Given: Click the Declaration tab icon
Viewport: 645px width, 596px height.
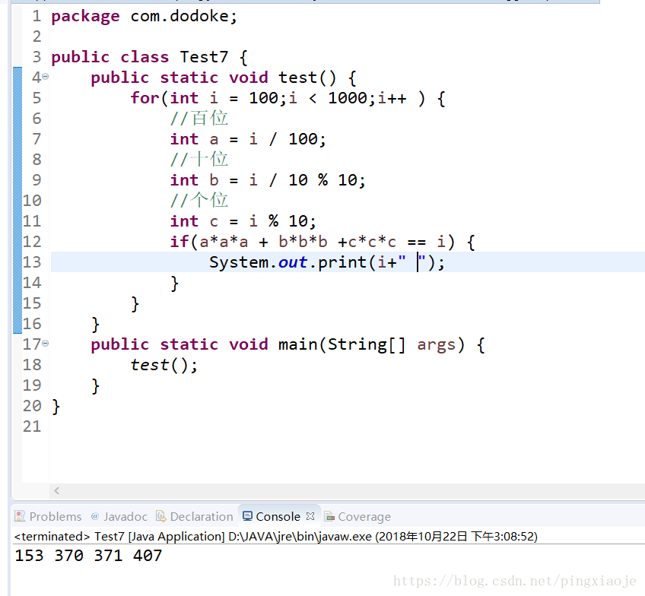Looking at the screenshot, I should [x=160, y=516].
